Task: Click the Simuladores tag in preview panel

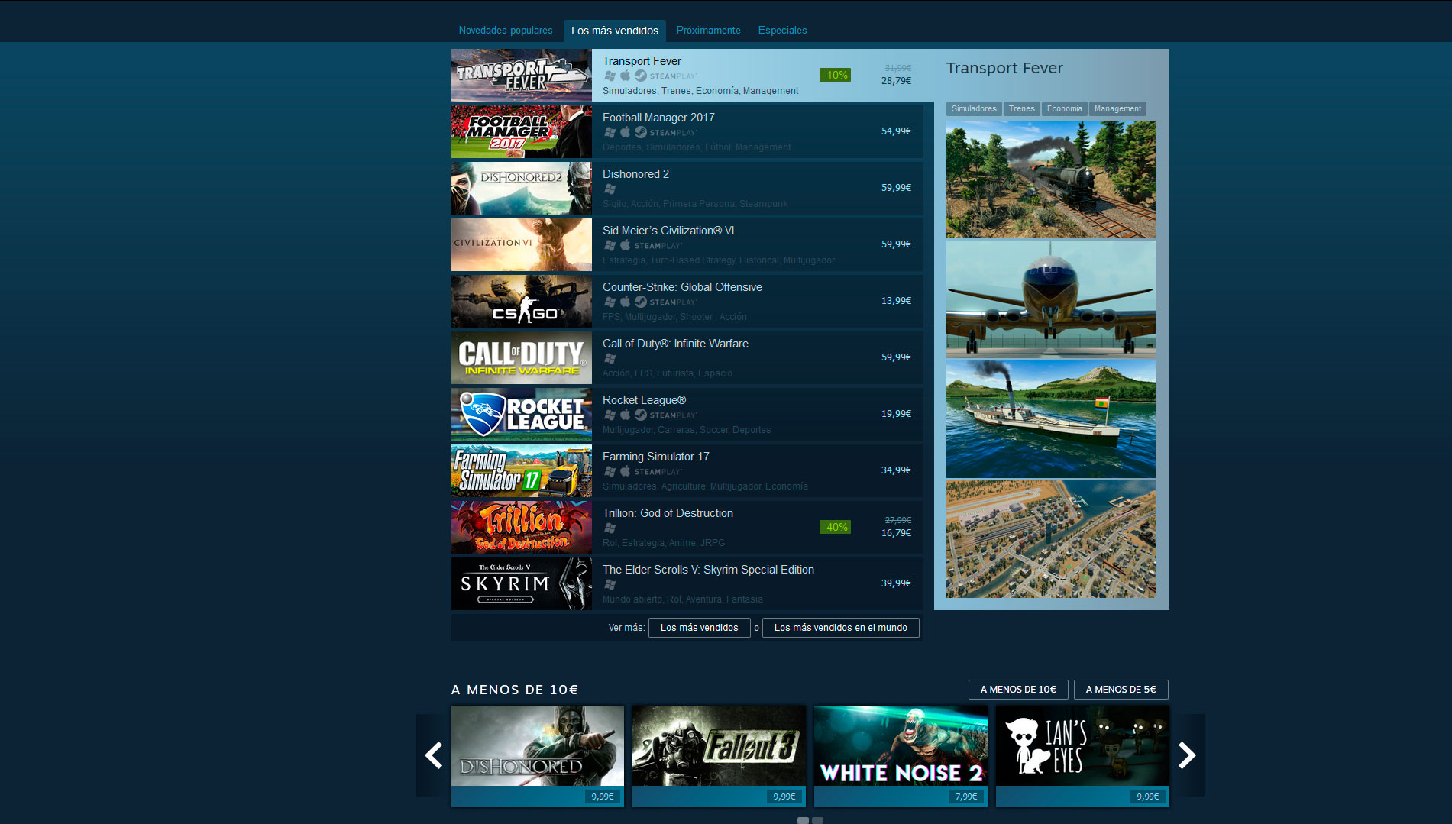Action: click(974, 108)
